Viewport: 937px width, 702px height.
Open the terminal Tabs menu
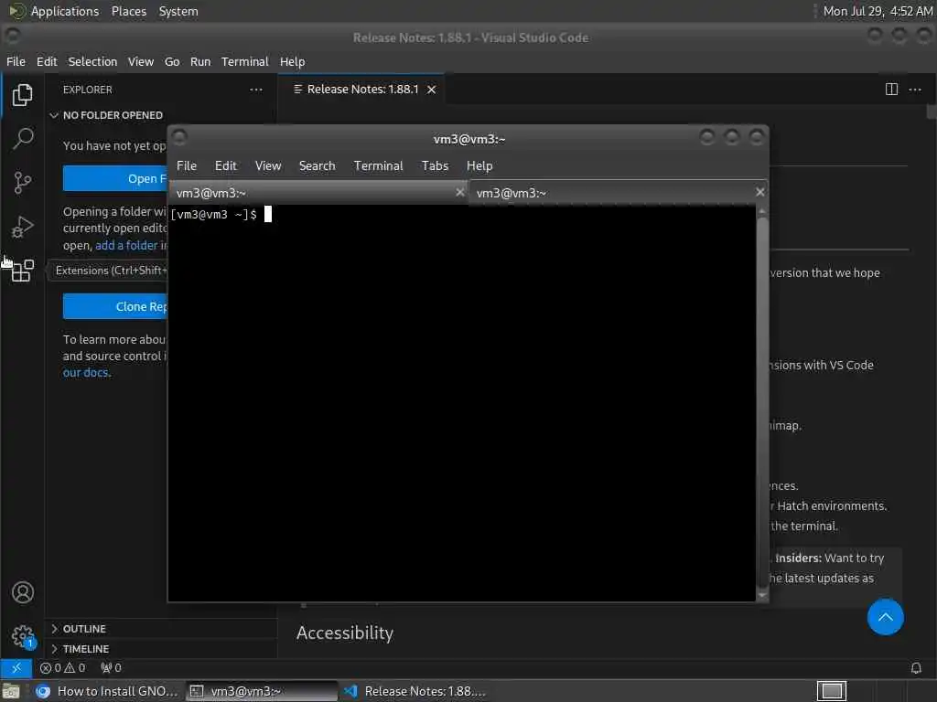435,166
